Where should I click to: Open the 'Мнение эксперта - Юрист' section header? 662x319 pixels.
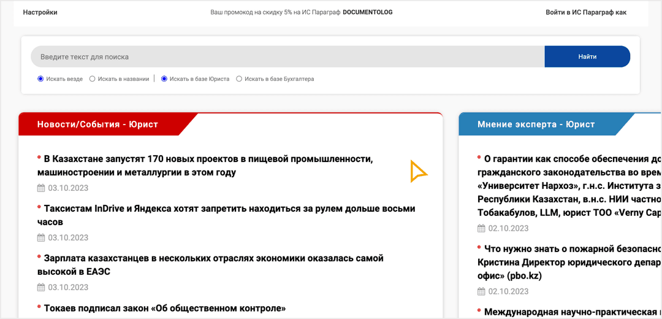pos(536,125)
